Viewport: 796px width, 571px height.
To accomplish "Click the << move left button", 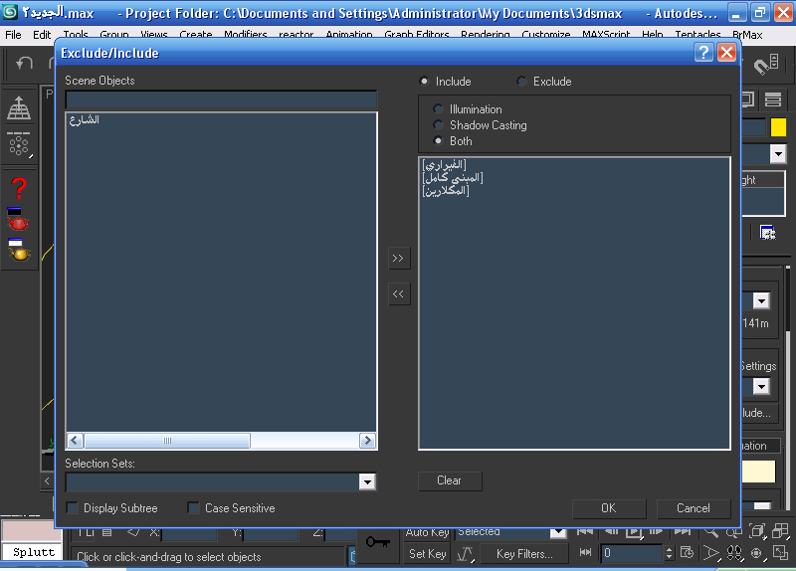I will 399,293.
